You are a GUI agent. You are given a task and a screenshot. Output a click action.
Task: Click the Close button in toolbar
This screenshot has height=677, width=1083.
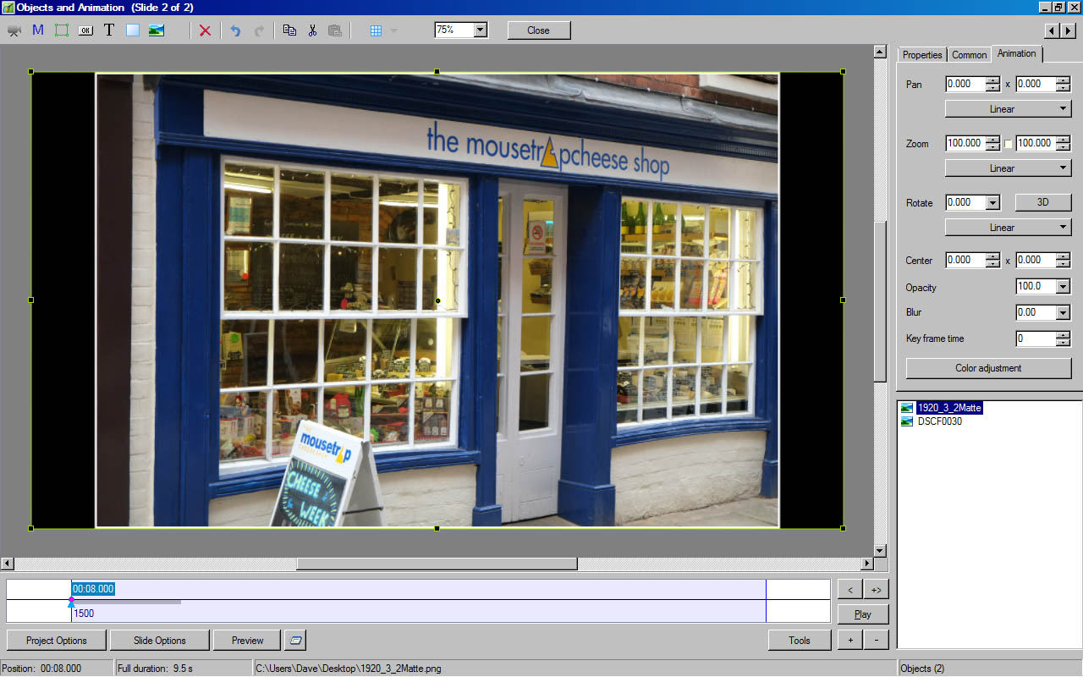(x=539, y=30)
